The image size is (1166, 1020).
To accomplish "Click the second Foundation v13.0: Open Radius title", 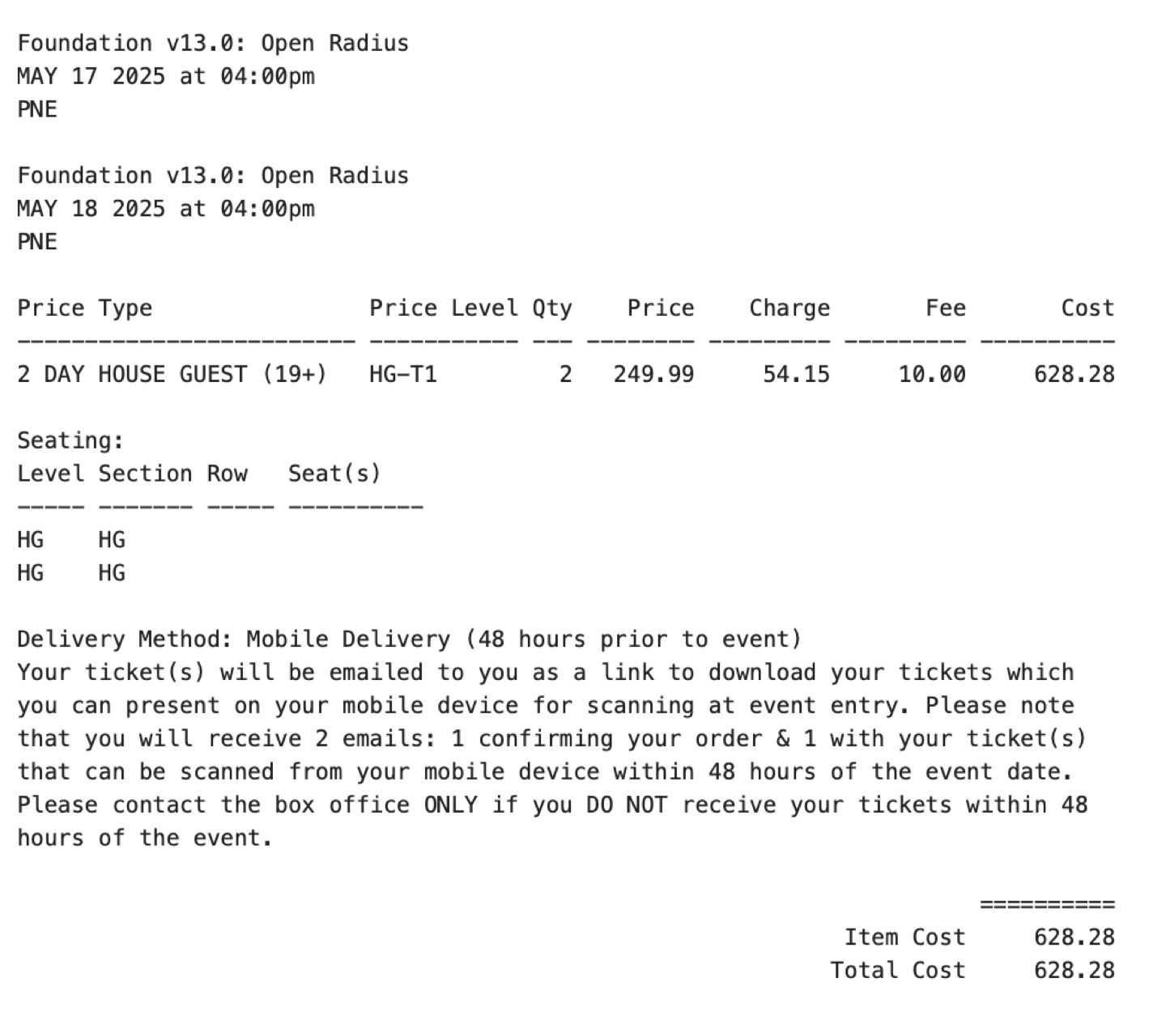I will point(213,176).
